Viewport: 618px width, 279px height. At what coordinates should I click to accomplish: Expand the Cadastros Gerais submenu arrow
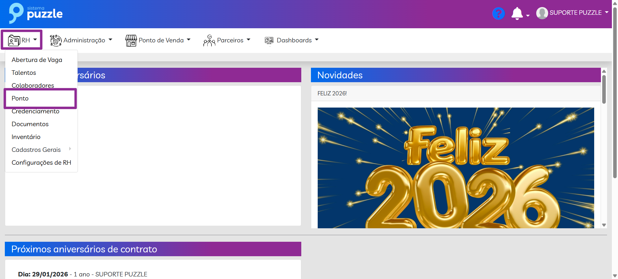click(70, 149)
